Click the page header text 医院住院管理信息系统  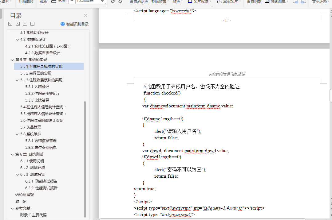pyautogui.click(x=227, y=74)
